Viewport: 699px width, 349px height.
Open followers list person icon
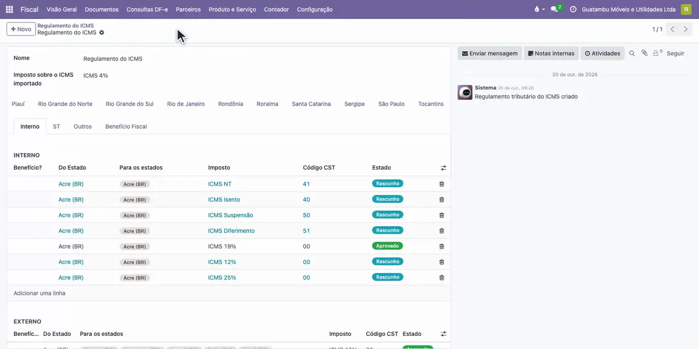pos(657,53)
